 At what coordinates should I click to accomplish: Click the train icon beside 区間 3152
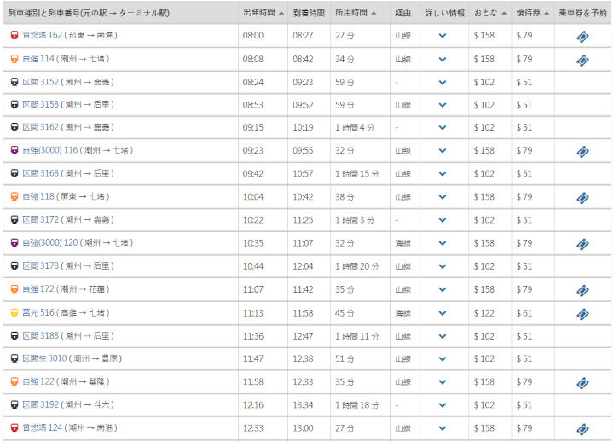14,82
